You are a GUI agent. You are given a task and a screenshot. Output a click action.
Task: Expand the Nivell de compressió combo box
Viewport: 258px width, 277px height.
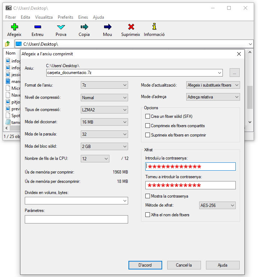click(x=104, y=97)
